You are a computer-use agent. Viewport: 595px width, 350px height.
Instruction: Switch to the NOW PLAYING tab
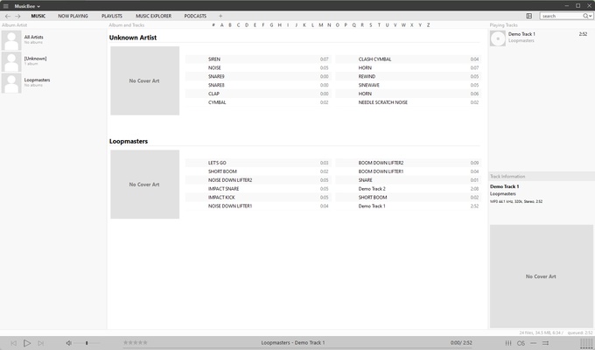tap(73, 16)
